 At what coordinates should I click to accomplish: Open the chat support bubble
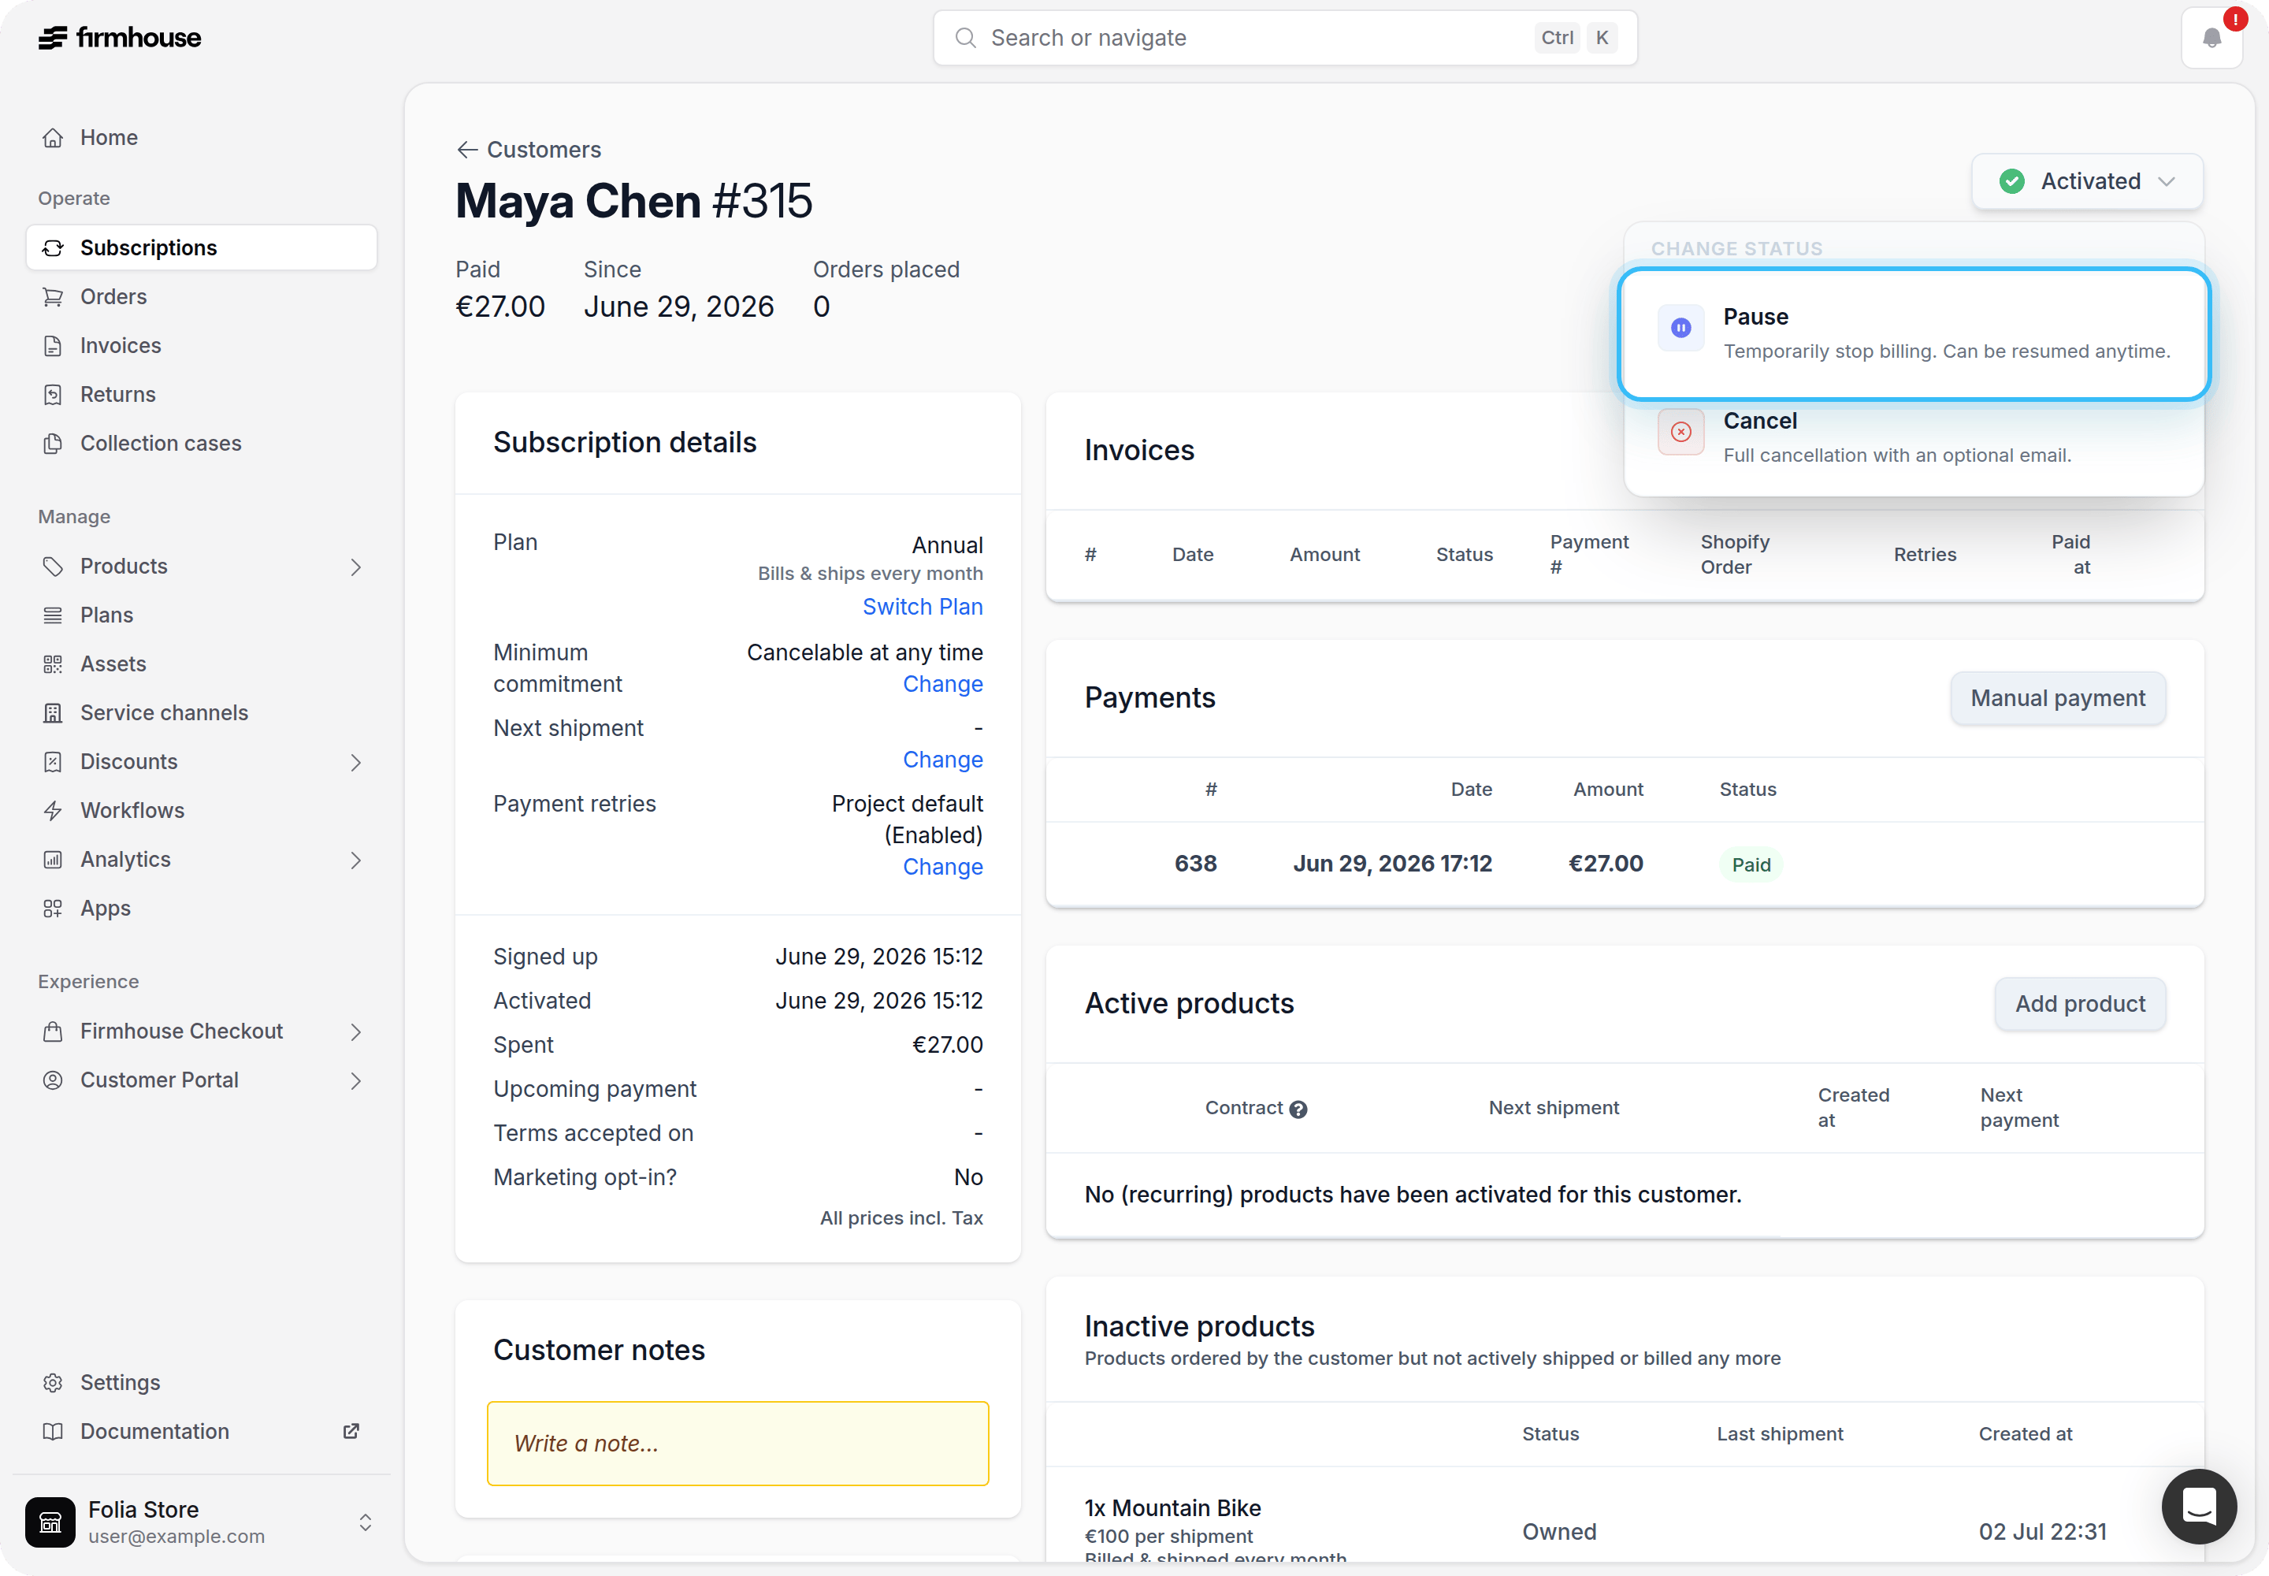(x=2199, y=1506)
